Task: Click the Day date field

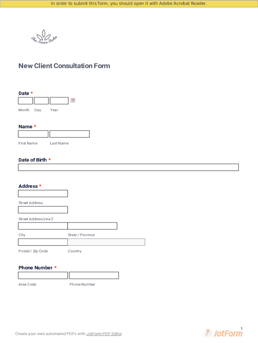Action: pyautogui.click(x=41, y=100)
